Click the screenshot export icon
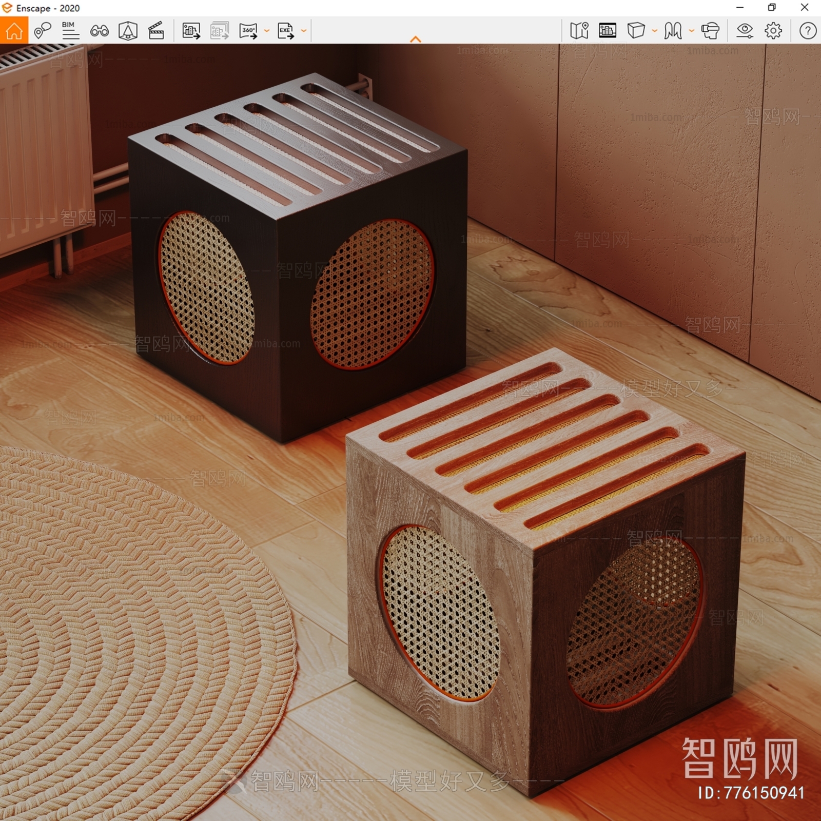Viewport: 821px width, 821px height. [191, 31]
